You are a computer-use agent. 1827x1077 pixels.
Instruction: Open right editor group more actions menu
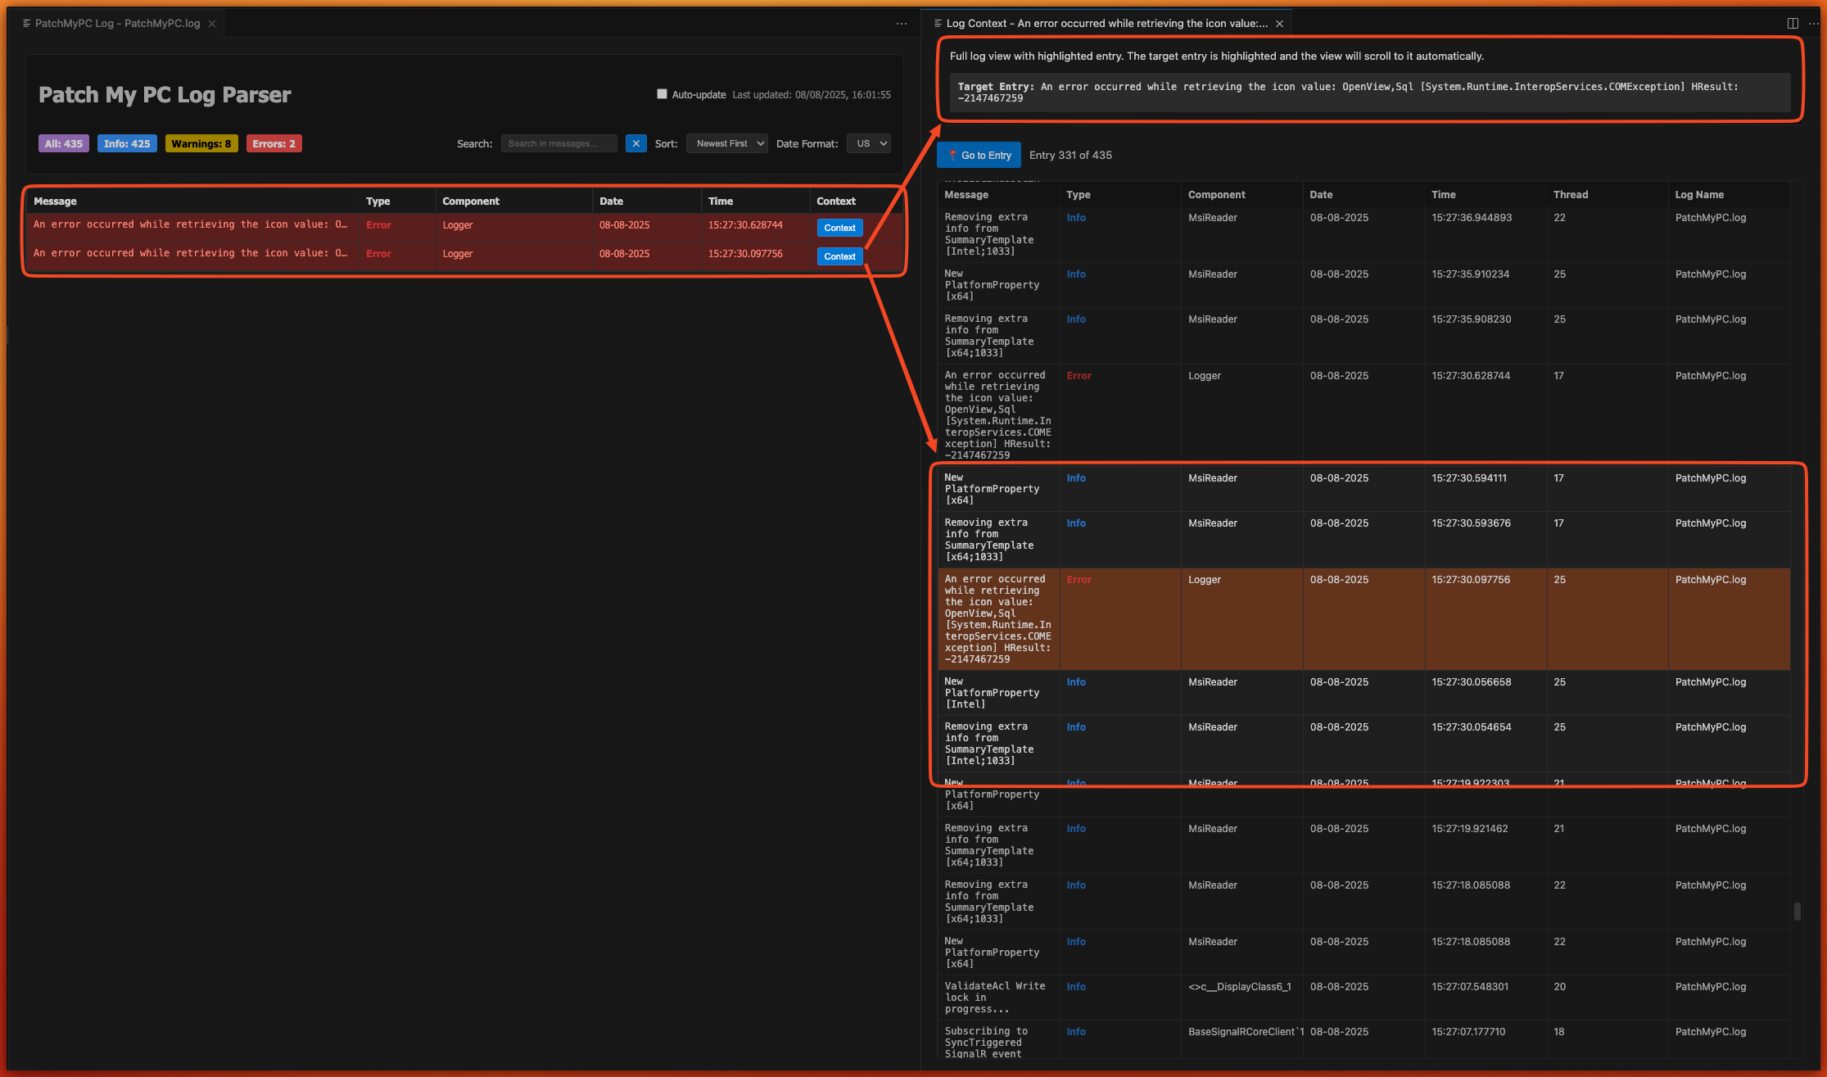[x=1814, y=24]
